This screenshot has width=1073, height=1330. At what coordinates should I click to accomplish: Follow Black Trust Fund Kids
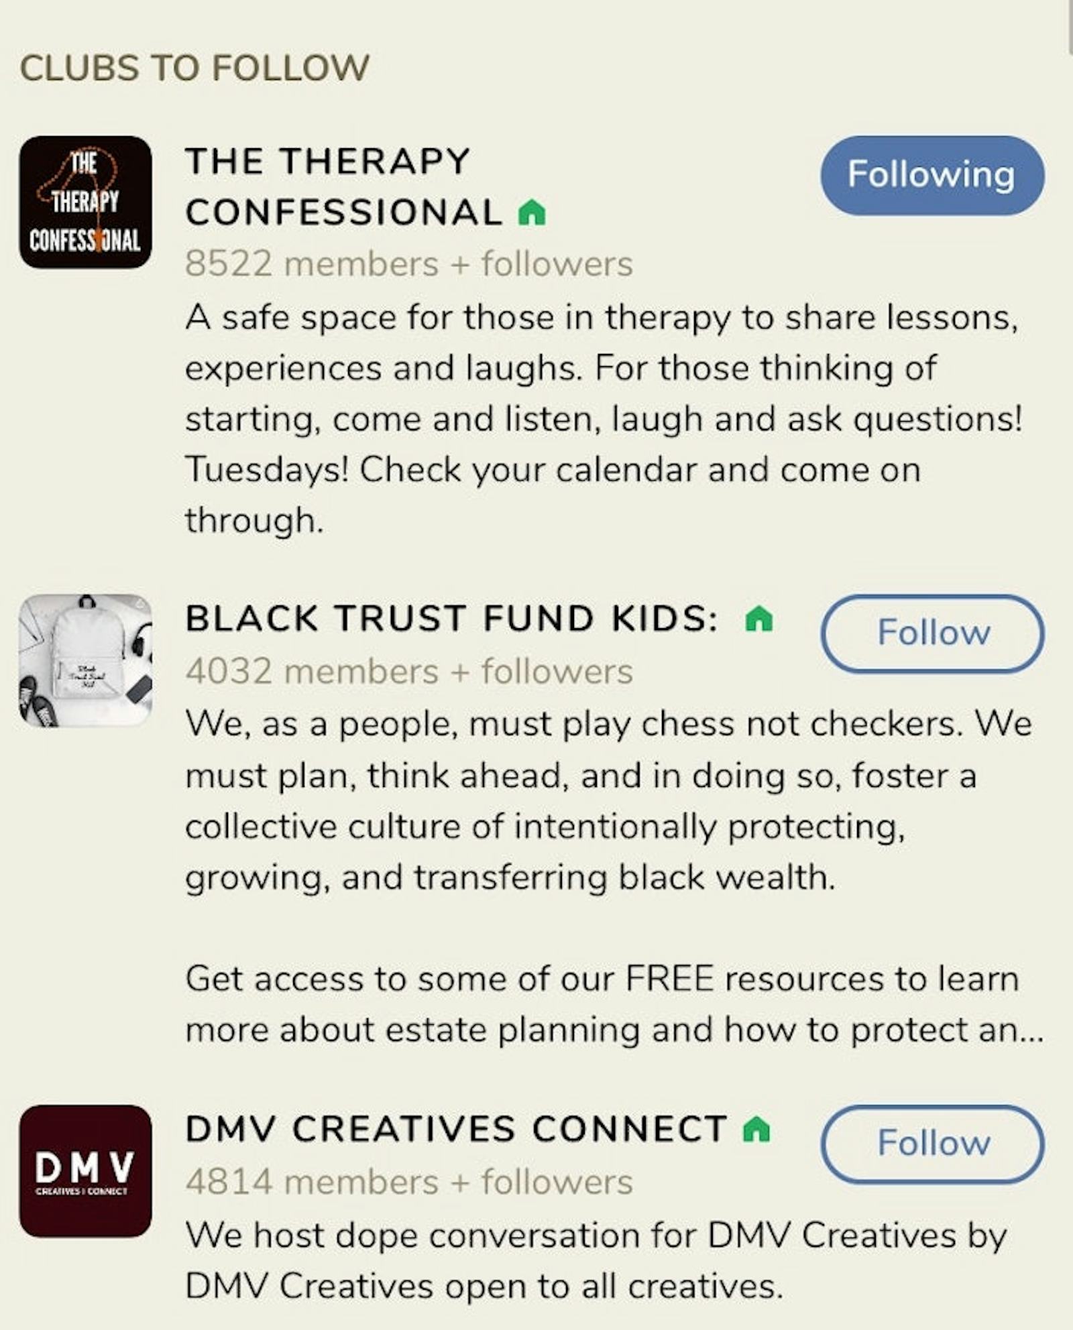click(932, 632)
